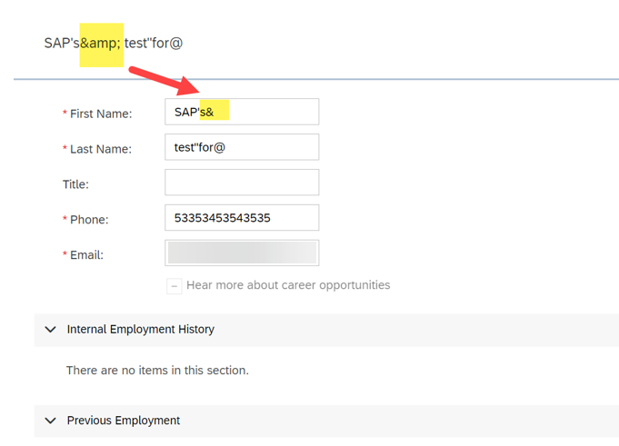Click the Phone number input field

click(x=242, y=218)
